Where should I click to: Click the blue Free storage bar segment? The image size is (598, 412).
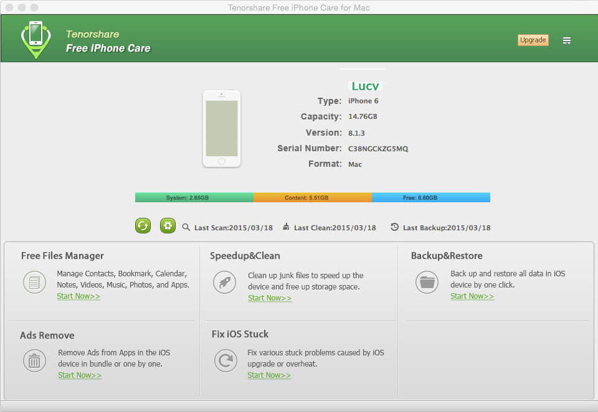pyautogui.click(x=431, y=197)
